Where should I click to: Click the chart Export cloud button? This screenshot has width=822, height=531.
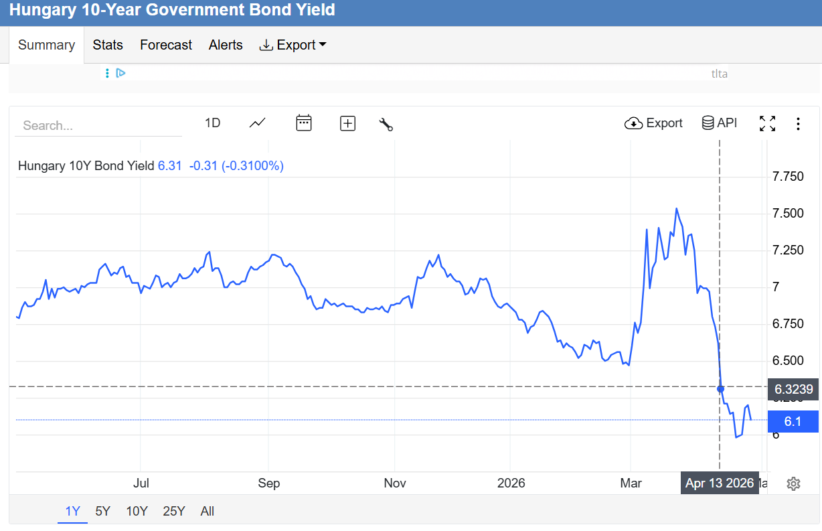[653, 123]
